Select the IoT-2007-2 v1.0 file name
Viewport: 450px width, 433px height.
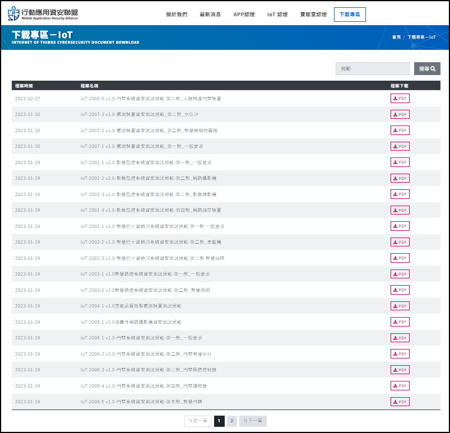tap(149, 131)
